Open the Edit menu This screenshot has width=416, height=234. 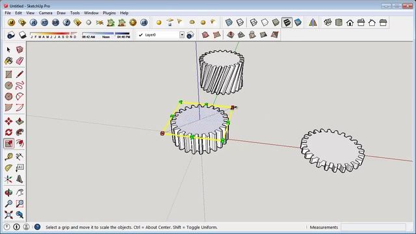click(x=18, y=13)
